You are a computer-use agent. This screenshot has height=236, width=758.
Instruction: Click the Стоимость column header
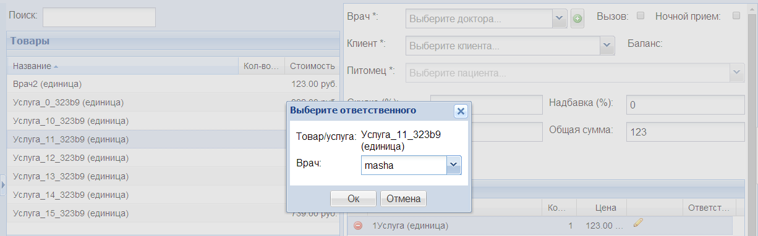[x=312, y=66]
